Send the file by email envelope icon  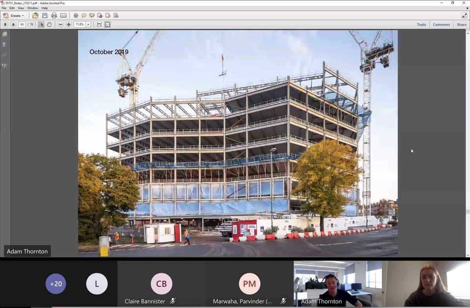point(63,16)
